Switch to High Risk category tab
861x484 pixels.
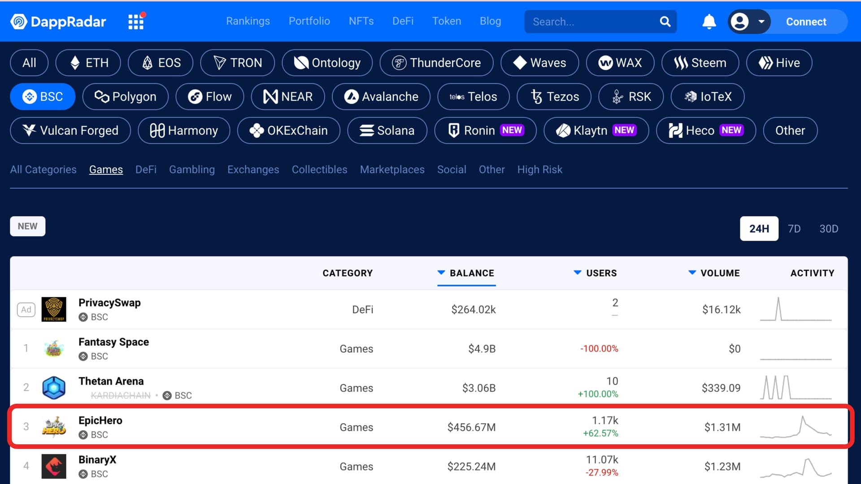(x=539, y=169)
